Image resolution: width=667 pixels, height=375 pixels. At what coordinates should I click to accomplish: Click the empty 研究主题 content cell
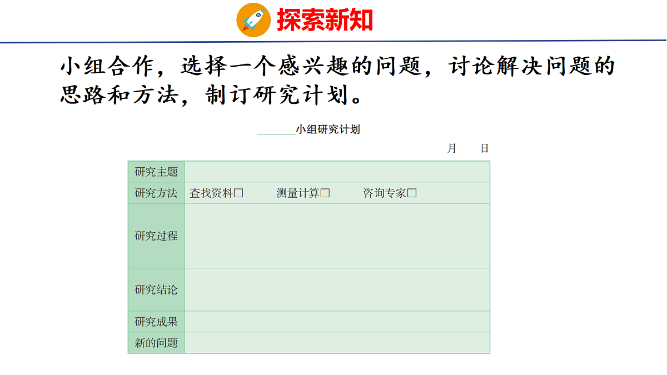(x=337, y=172)
